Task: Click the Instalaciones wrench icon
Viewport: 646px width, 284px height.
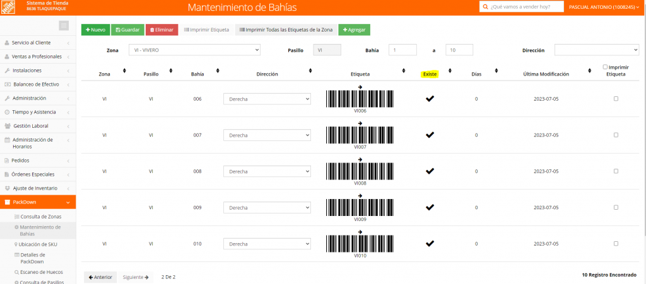Action: pos(7,71)
